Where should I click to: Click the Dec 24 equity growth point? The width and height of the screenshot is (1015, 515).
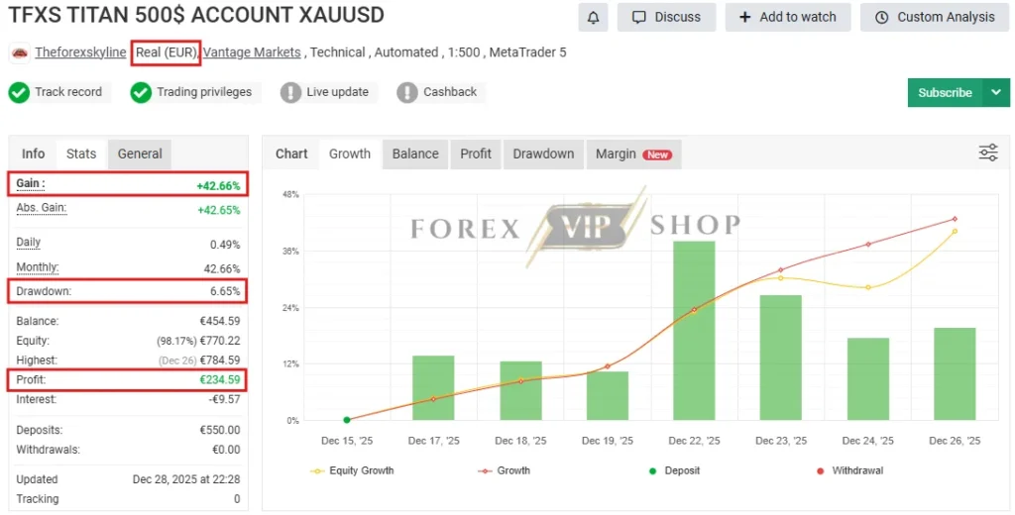pyautogui.click(x=868, y=287)
